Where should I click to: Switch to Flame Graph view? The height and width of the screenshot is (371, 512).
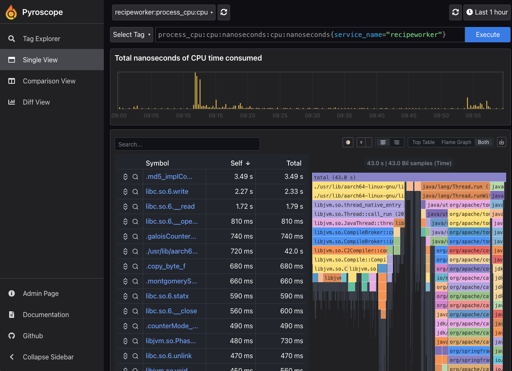pyautogui.click(x=456, y=142)
